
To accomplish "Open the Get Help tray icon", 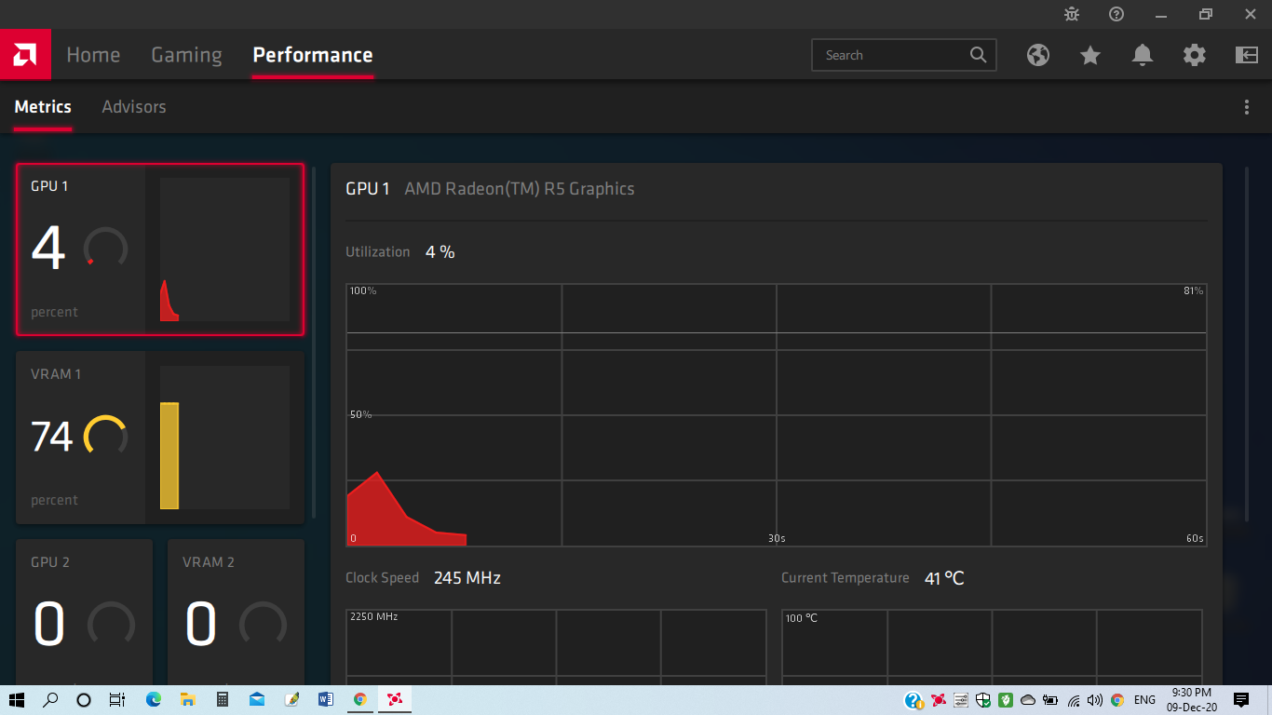I will click(913, 700).
